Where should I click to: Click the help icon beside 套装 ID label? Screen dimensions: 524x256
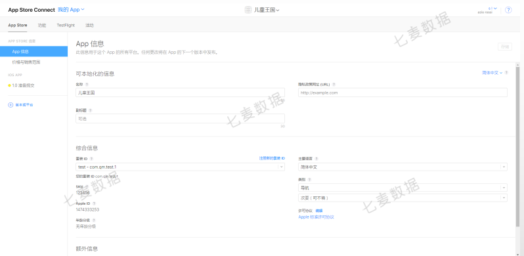point(91,159)
